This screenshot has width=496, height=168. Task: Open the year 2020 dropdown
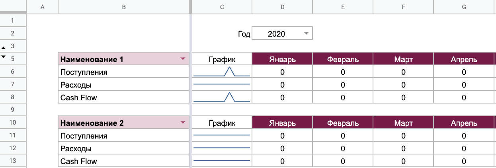tap(306, 34)
